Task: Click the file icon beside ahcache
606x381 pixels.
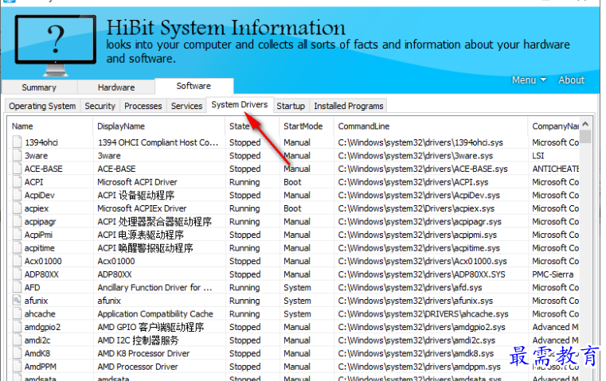Action: click(x=17, y=313)
